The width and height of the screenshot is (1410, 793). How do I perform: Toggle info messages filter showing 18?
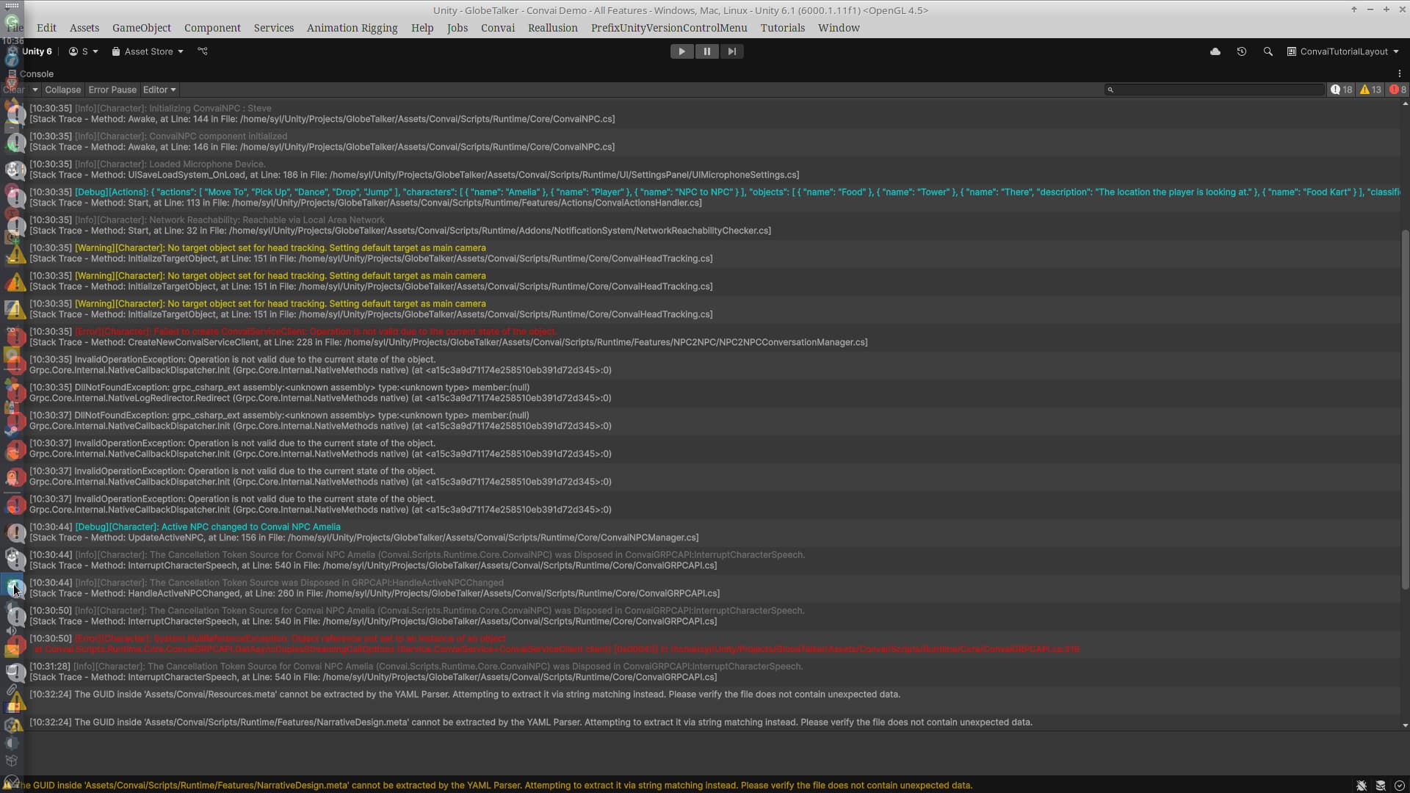tap(1341, 90)
